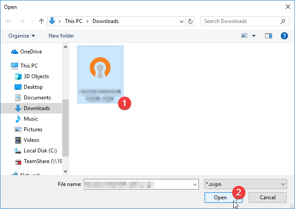Click the Cancel button
The height and width of the screenshot is (209, 295).
(x=268, y=198)
